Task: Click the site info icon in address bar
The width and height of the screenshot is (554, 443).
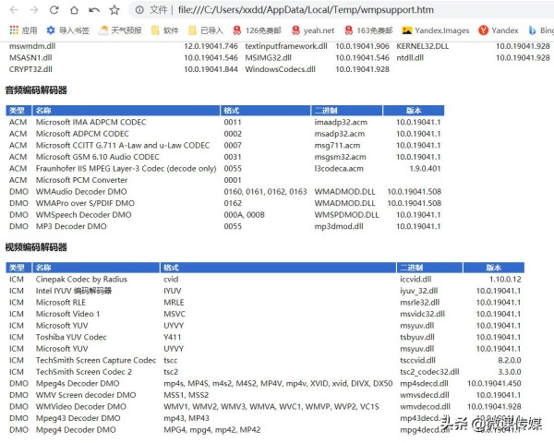Action: pos(139,10)
